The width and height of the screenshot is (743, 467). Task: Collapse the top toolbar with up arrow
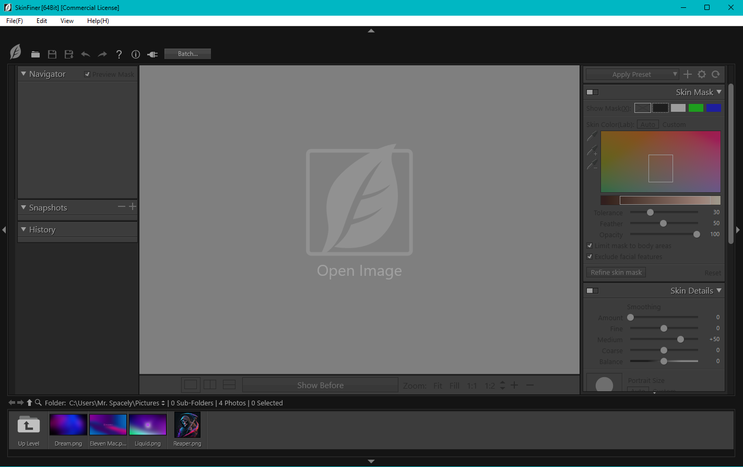tap(371, 31)
